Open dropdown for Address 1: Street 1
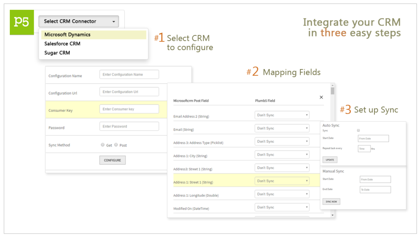 click(x=282, y=181)
